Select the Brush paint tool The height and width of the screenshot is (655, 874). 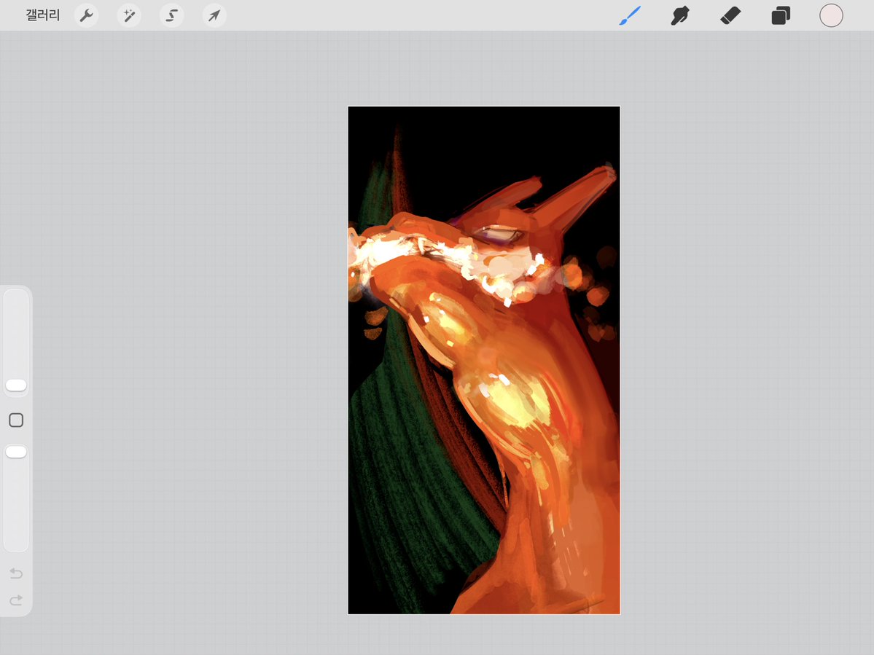[x=630, y=15]
